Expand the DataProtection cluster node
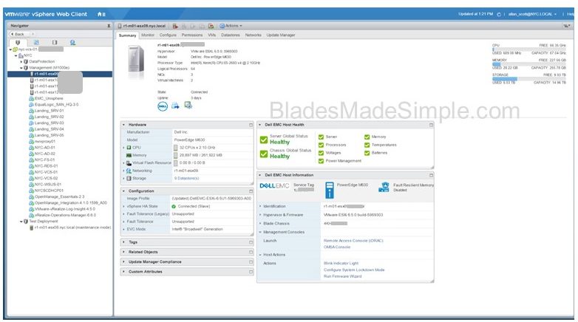The height and width of the screenshot is (322, 578). (21, 62)
